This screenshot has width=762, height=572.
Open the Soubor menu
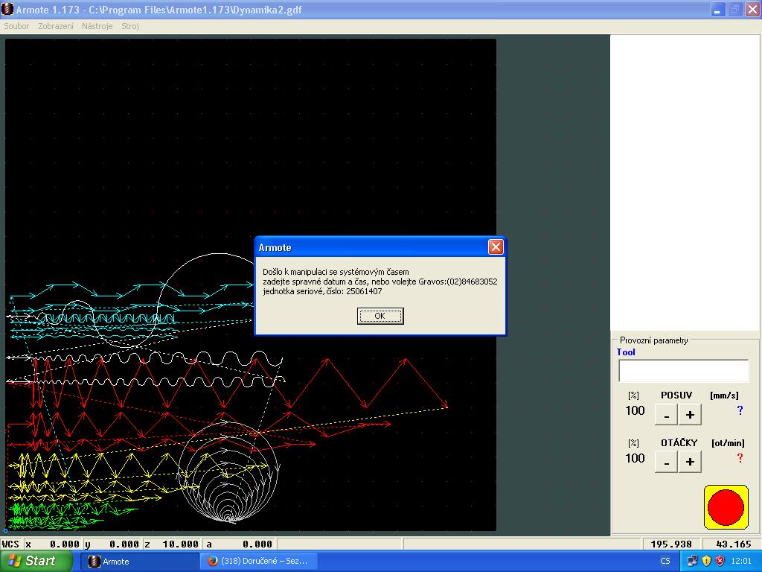(x=16, y=26)
